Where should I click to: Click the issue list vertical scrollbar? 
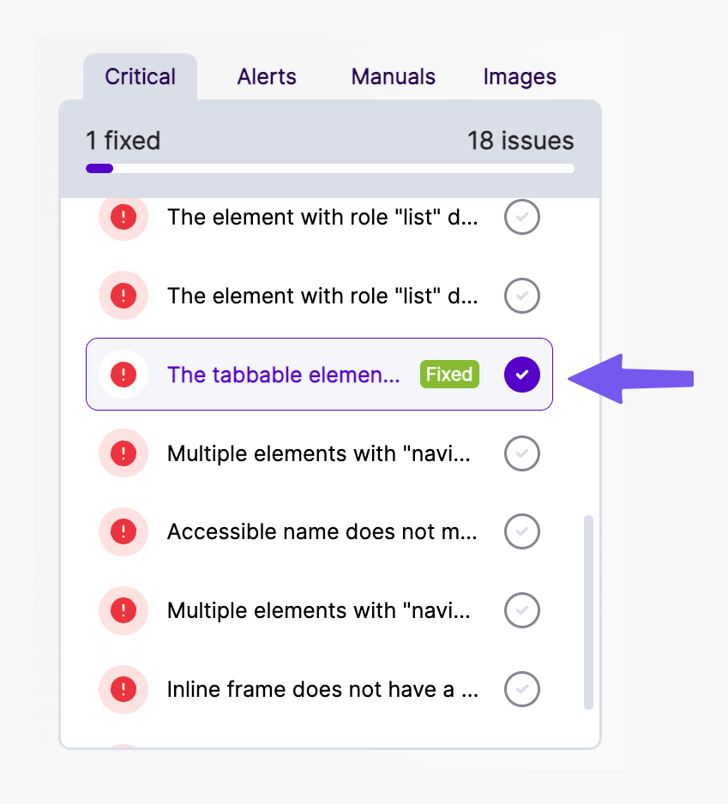coord(588,612)
